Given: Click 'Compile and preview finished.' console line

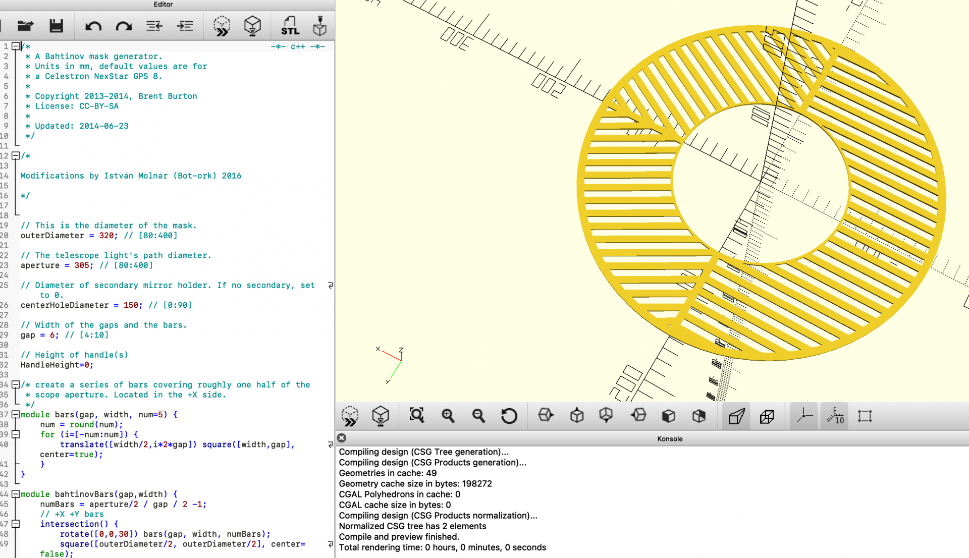Looking at the screenshot, I should click(x=399, y=537).
